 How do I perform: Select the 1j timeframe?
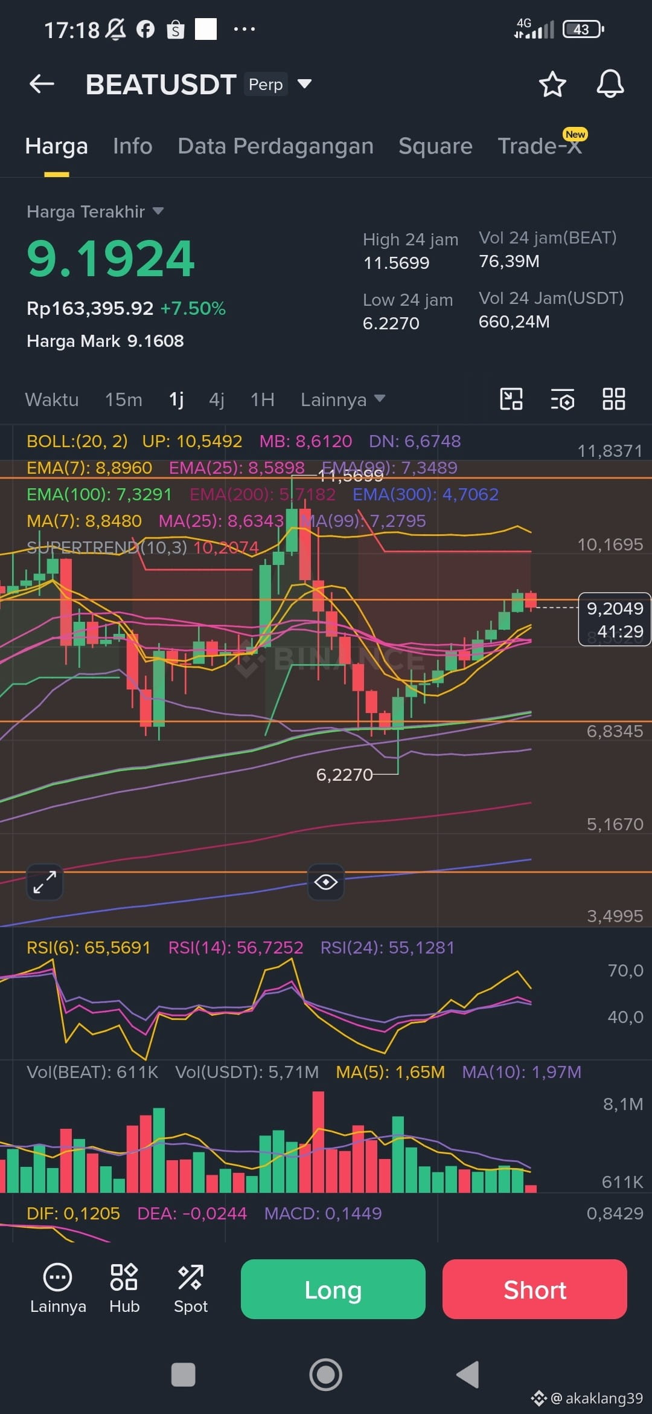coord(176,399)
